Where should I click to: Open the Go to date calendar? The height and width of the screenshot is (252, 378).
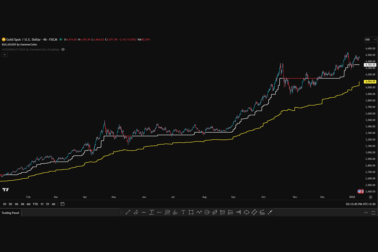tap(62, 204)
